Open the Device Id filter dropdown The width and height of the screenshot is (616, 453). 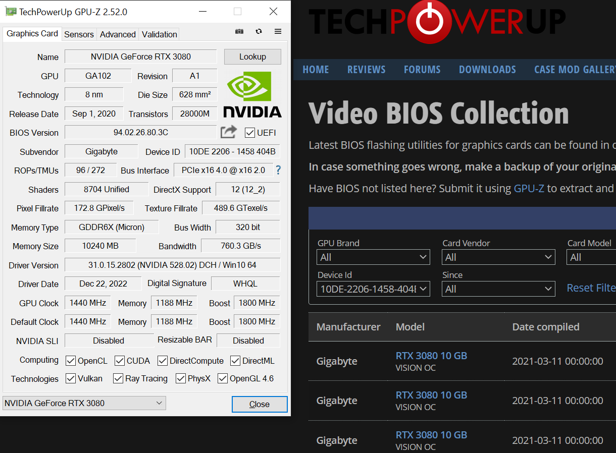click(373, 289)
